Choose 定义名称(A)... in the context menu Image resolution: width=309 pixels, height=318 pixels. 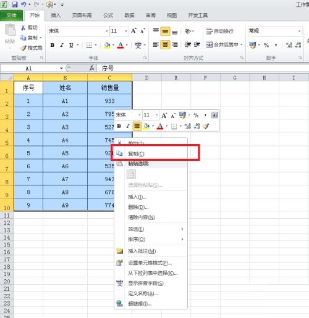(151, 293)
